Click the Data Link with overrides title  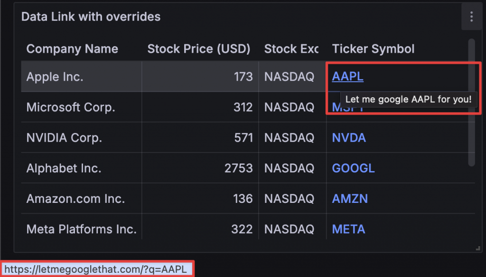click(91, 17)
